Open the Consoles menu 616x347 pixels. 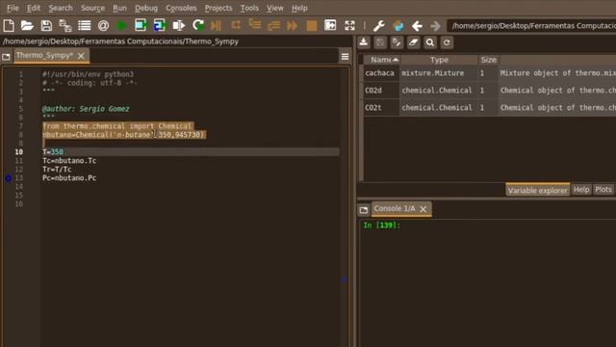tap(181, 9)
